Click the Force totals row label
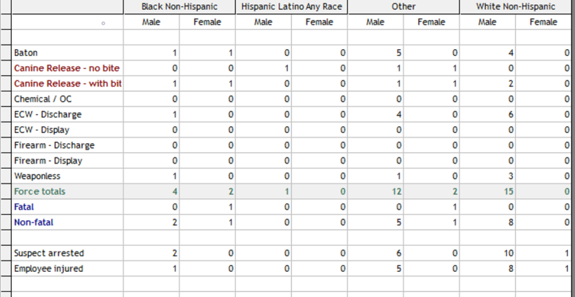This screenshot has width=575, height=297. 40,191
